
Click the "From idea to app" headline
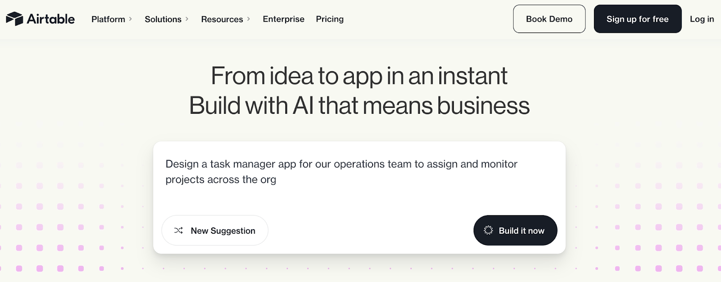(359, 76)
